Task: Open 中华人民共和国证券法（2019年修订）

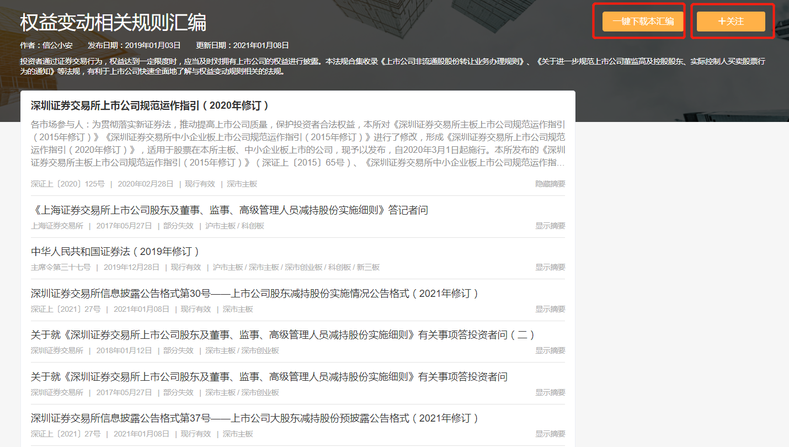Action: coord(115,252)
